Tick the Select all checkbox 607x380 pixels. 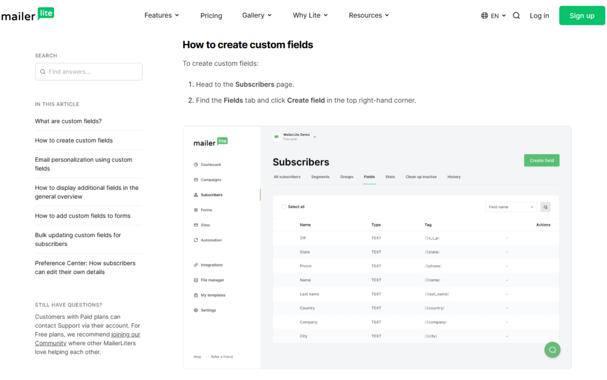pos(284,207)
